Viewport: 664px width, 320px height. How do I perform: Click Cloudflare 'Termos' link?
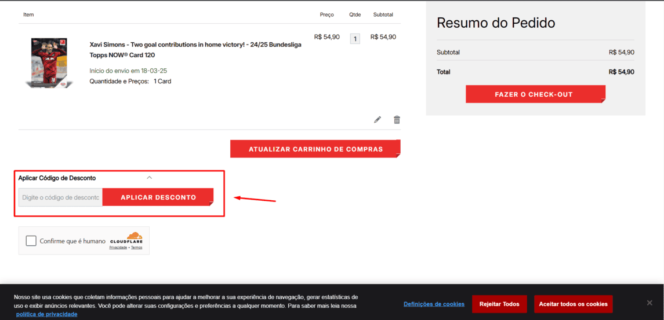pyautogui.click(x=137, y=248)
